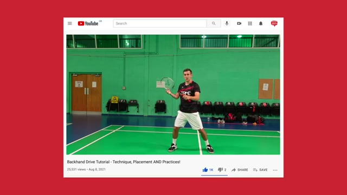Open the YouTube hamburger guide menu
This screenshot has height=195, width=347.
70,23
